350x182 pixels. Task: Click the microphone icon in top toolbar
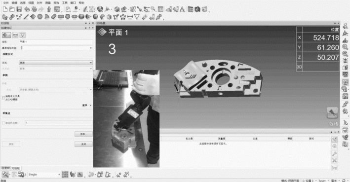pos(49,9)
